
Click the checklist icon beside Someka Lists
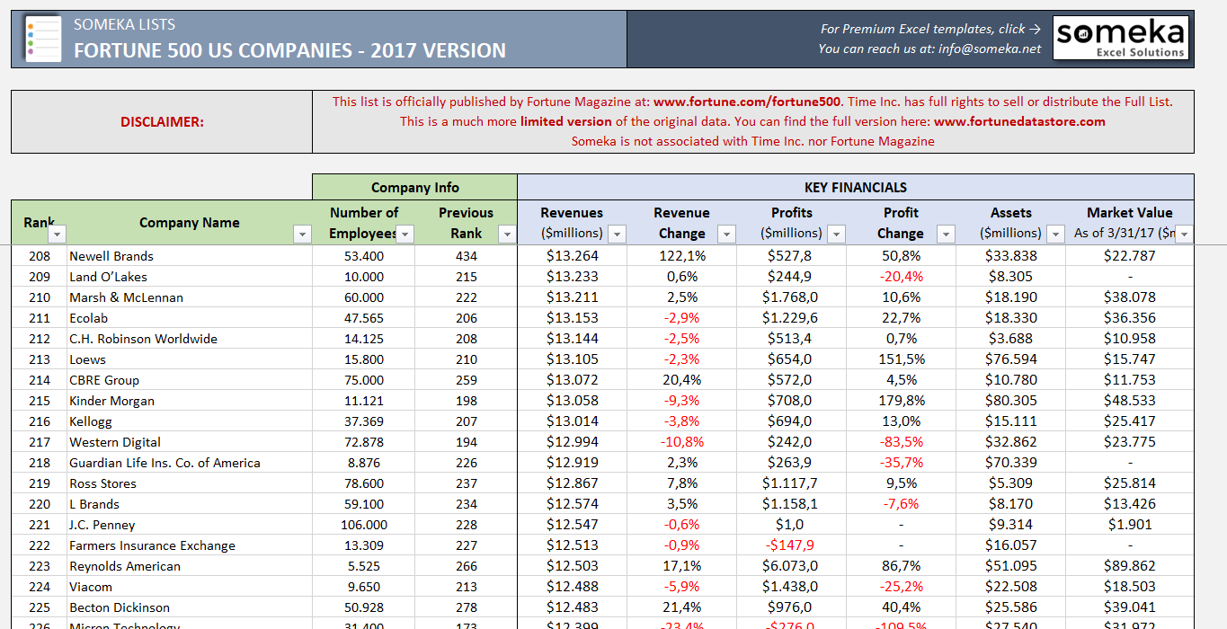pyautogui.click(x=43, y=39)
